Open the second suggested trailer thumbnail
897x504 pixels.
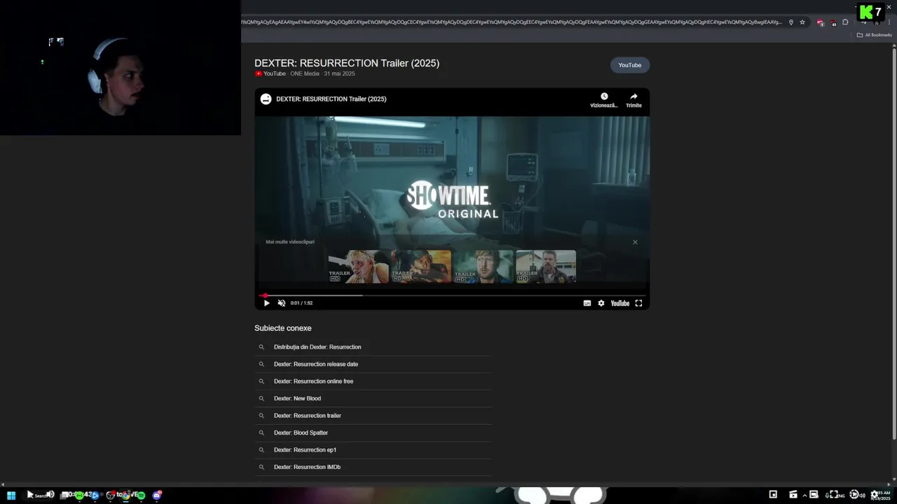[421, 267]
